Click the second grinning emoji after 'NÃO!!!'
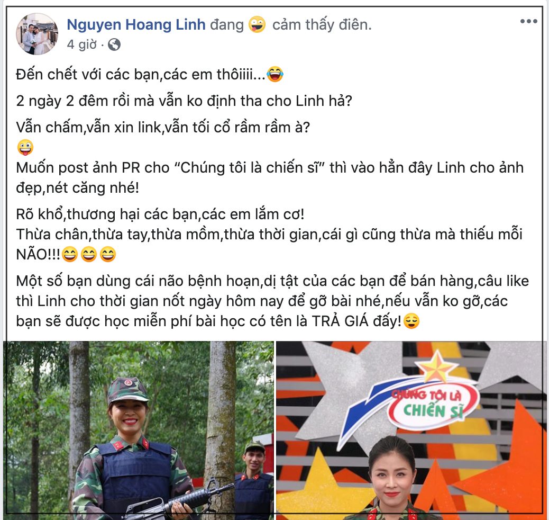 click(x=88, y=254)
